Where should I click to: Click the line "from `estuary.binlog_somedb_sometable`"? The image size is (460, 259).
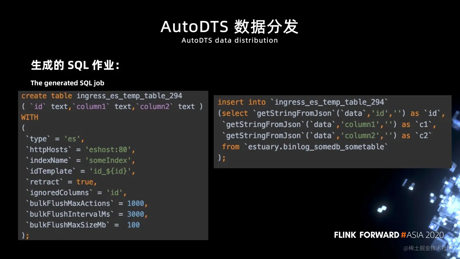tap(305, 147)
